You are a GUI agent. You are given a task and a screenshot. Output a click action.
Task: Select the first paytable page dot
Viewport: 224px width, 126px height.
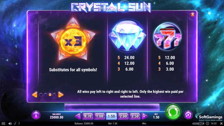tap(41, 95)
